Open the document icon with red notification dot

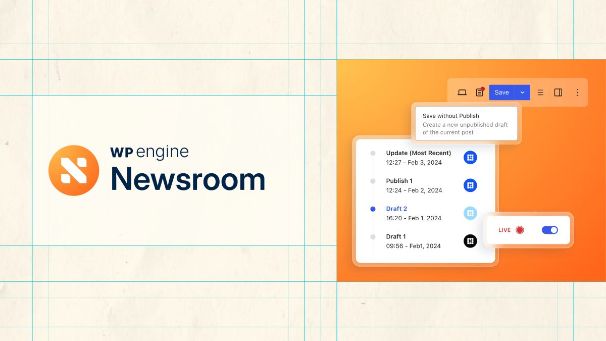coord(479,92)
